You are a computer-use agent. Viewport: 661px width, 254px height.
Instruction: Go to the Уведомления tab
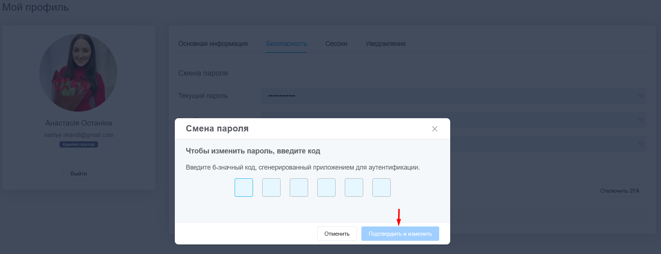click(x=386, y=44)
